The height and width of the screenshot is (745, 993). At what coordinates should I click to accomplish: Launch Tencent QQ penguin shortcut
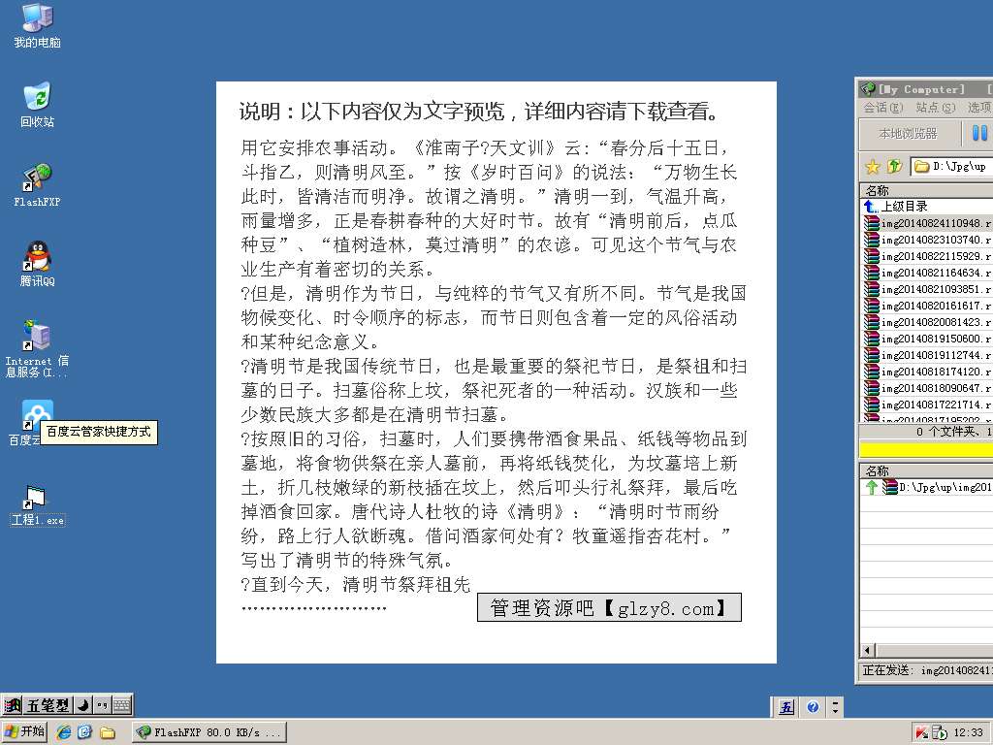tap(37, 264)
